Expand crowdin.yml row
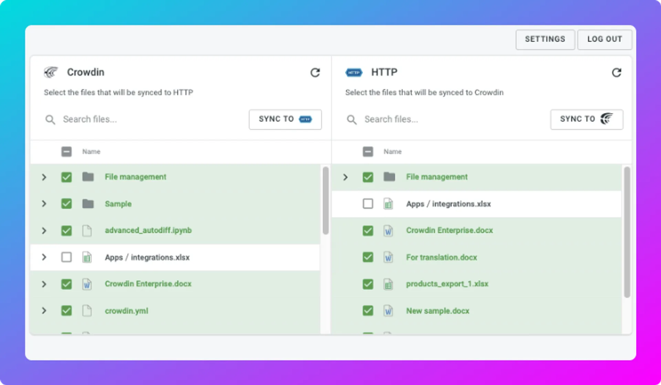Screen dimensions: 661x385 pyautogui.click(x=44, y=311)
